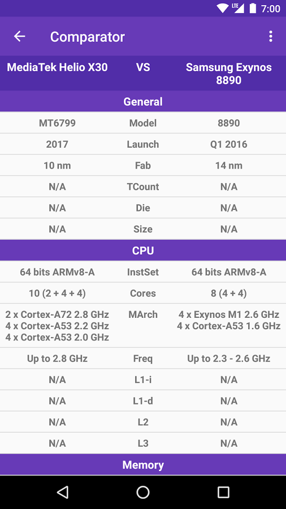Tap the LTE signal indicator
The height and width of the screenshot is (509, 286).
click(x=238, y=8)
